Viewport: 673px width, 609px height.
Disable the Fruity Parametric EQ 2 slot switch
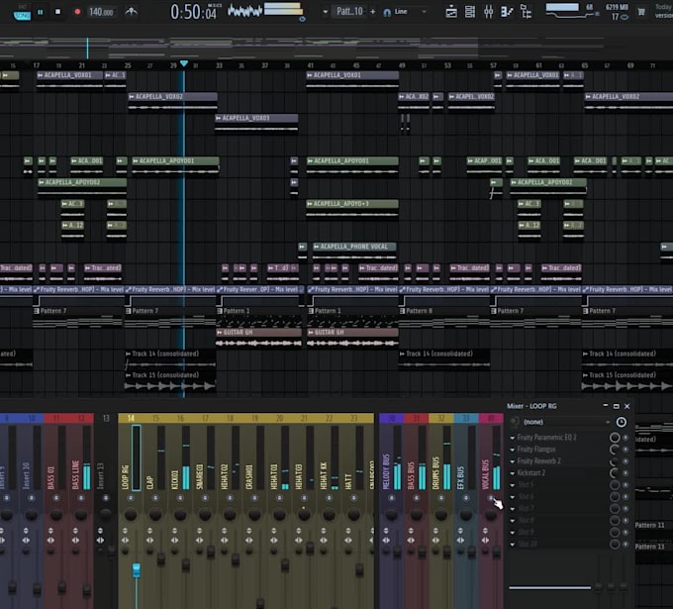(x=625, y=438)
